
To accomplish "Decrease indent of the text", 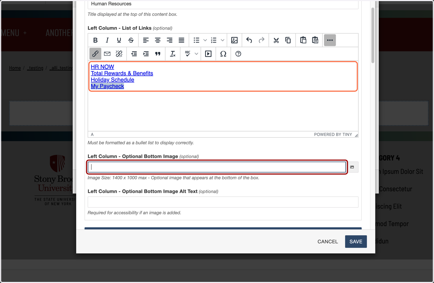I will tap(134, 54).
